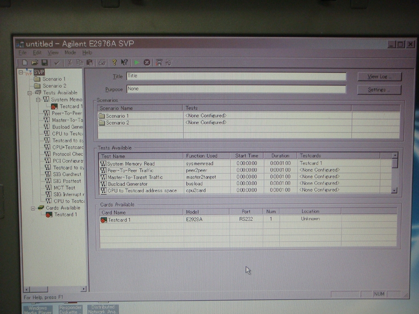Stop the run with the red X icon

[147, 63]
